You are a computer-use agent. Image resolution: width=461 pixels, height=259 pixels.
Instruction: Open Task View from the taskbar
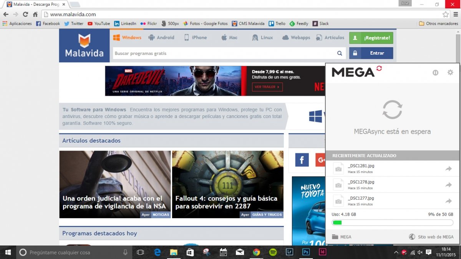point(141,252)
